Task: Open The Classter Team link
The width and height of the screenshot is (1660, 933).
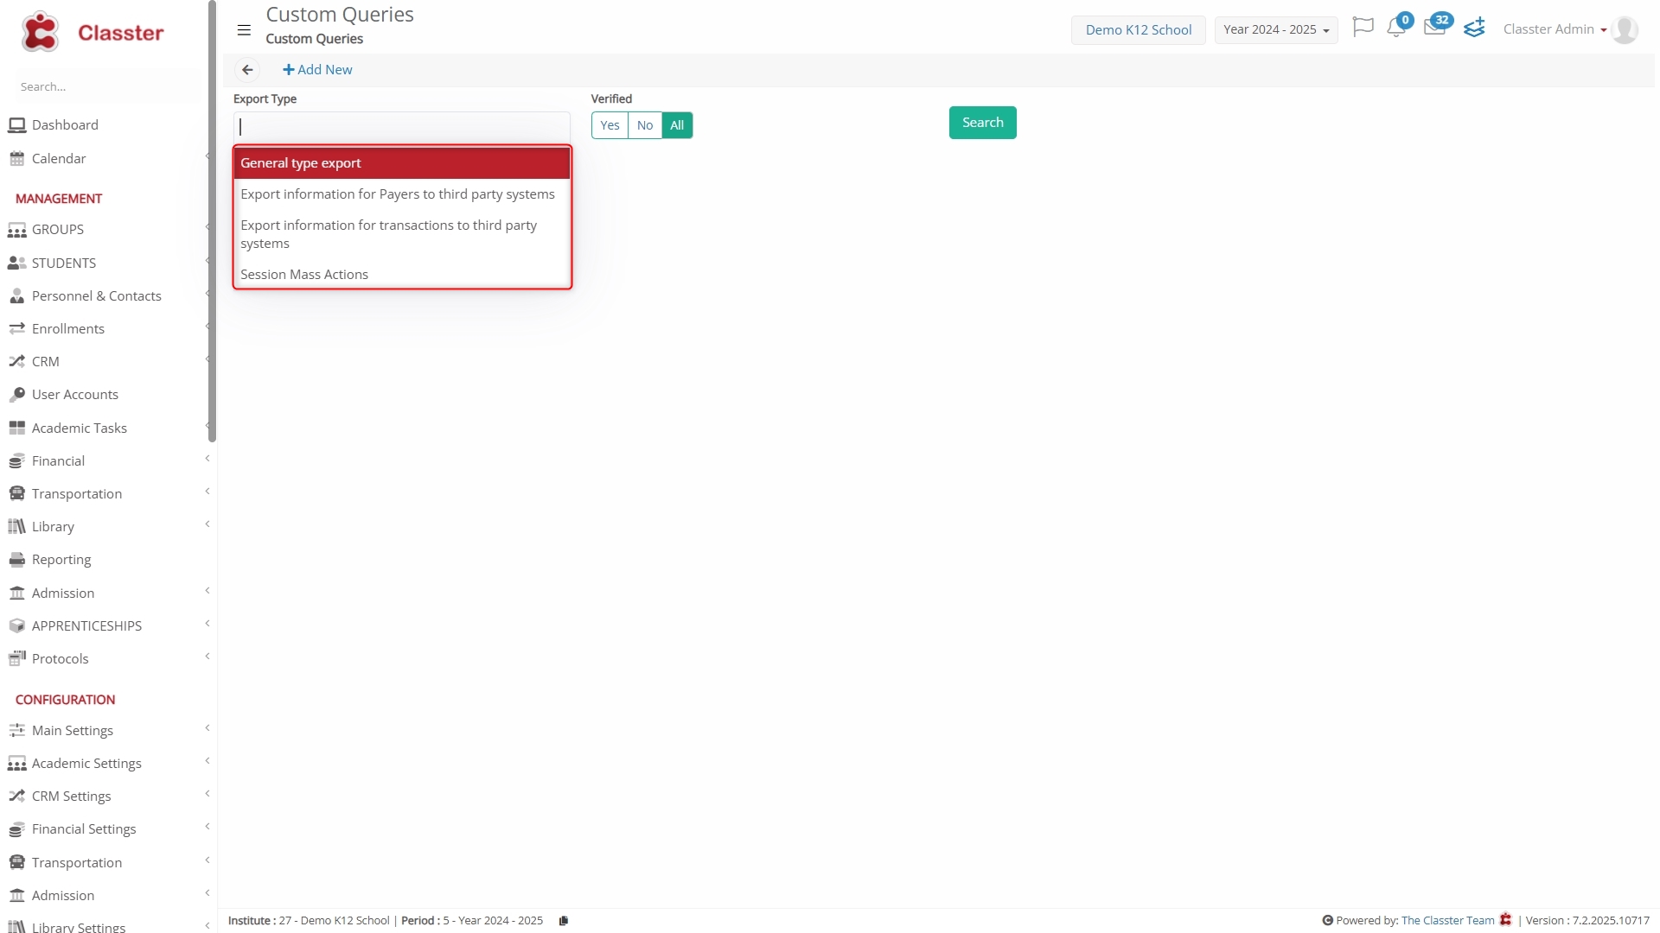Action: pyautogui.click(x=1447, y=921)
